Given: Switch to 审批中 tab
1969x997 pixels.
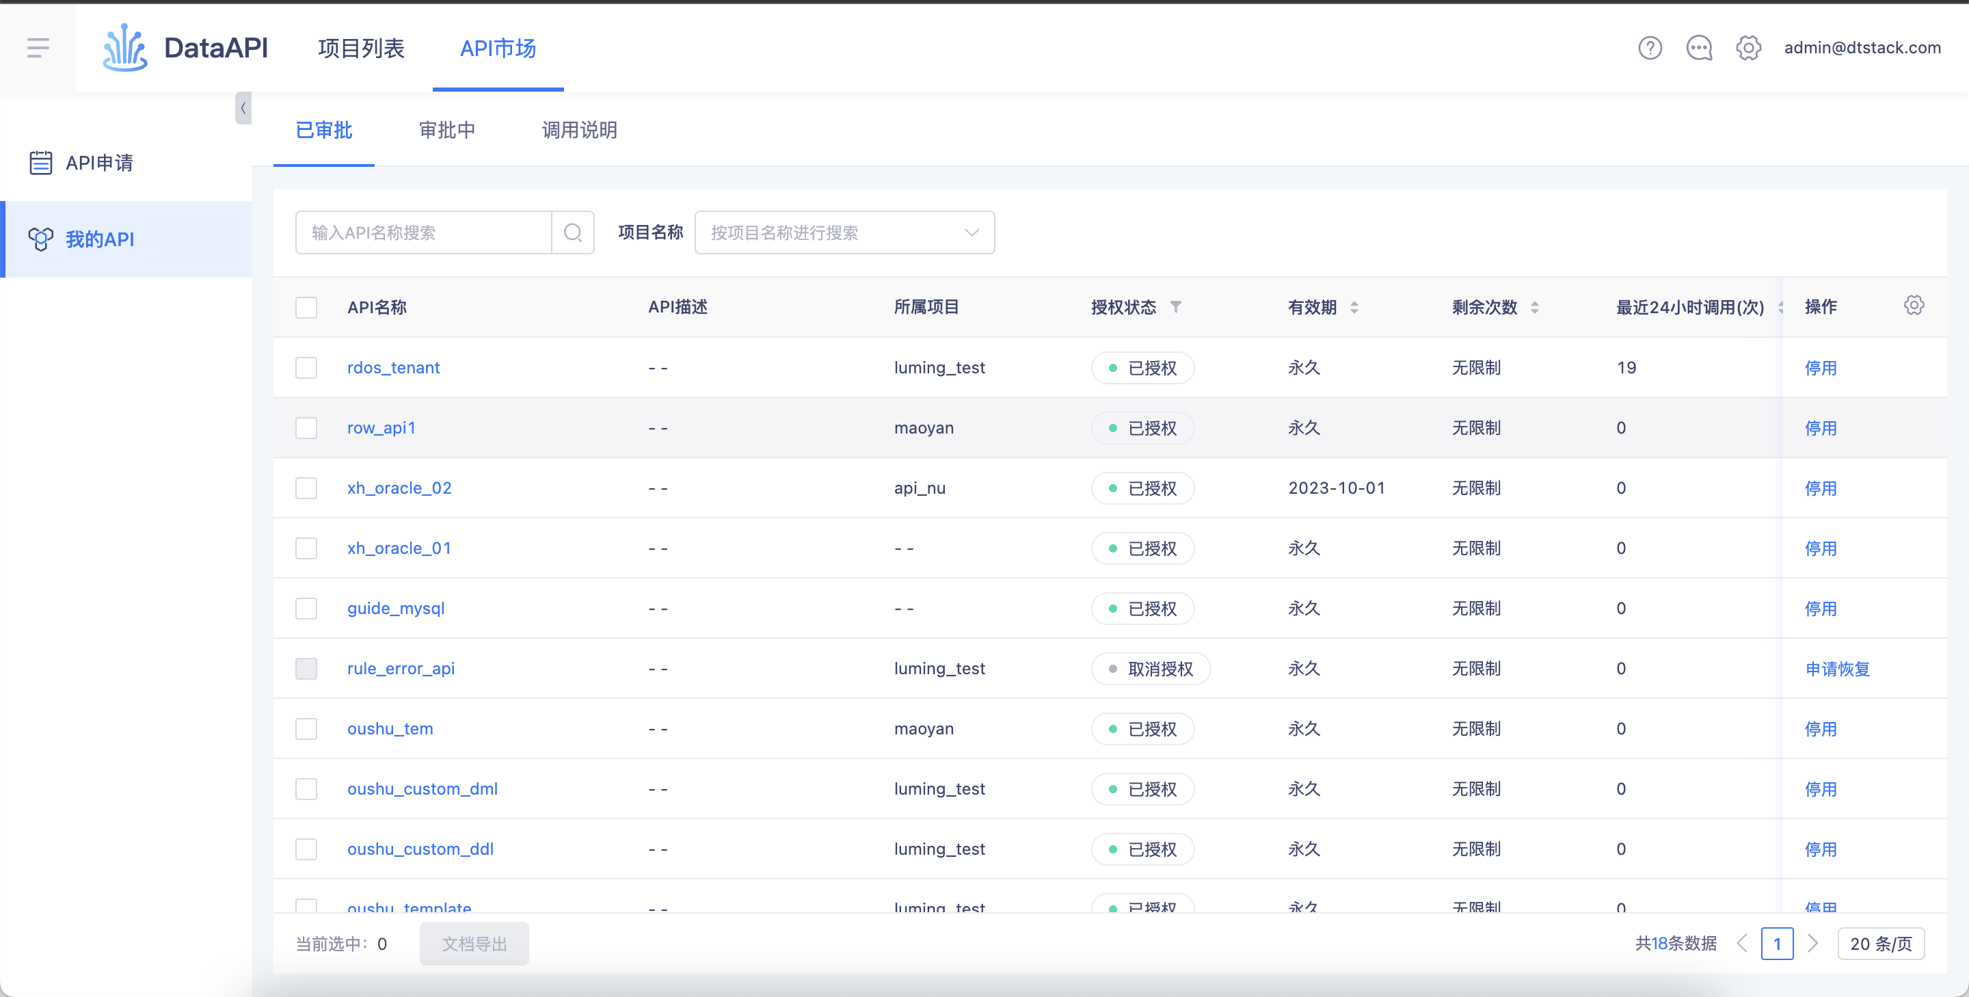Looking at the screenshot, I should point(446,130).
